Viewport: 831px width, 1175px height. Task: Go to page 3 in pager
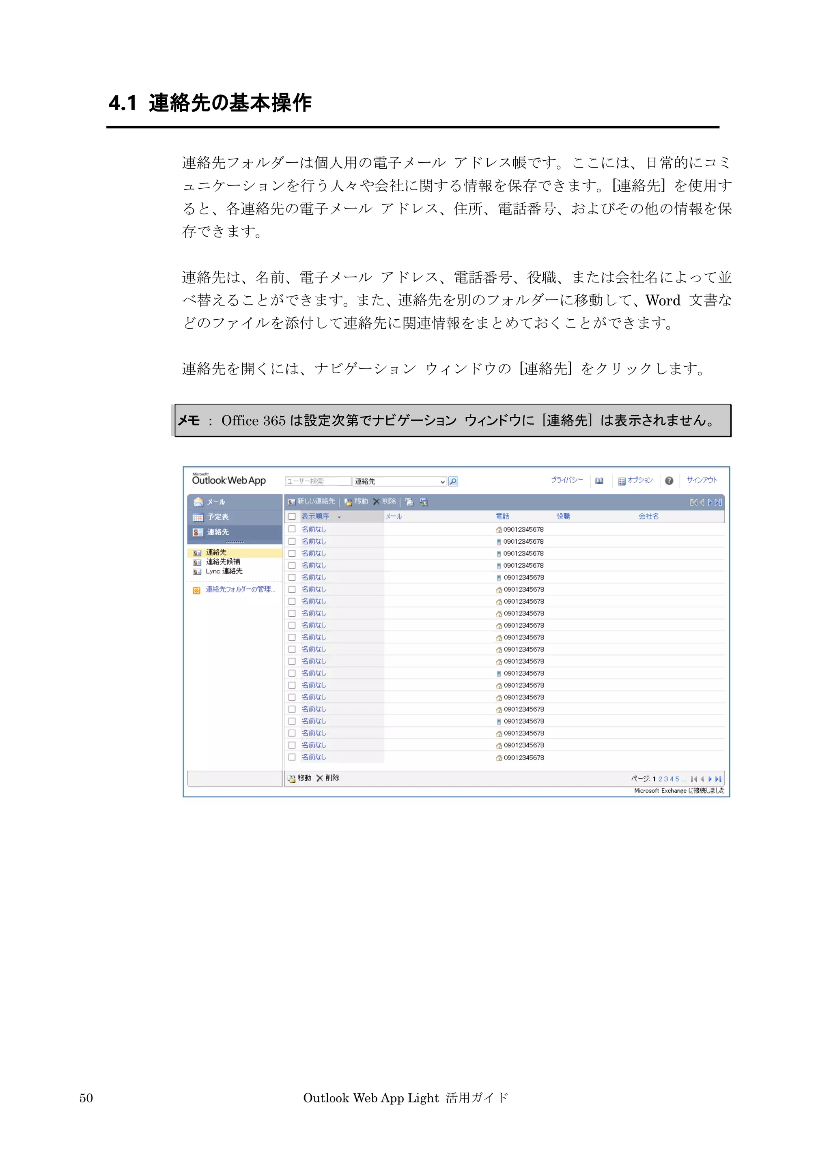(666, 779)
